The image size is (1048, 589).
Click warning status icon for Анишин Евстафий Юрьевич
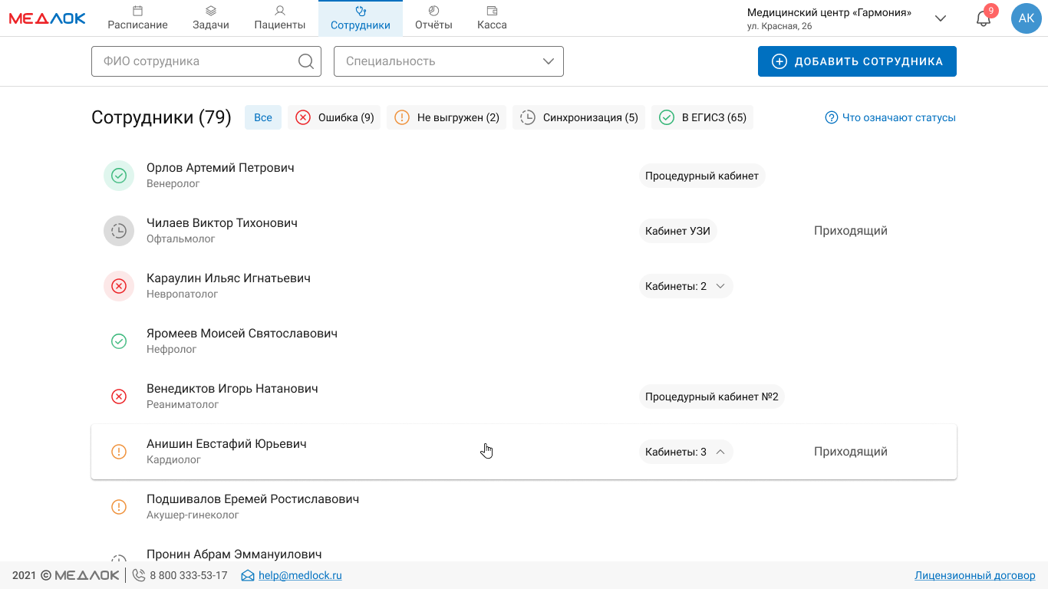(119, 452)
